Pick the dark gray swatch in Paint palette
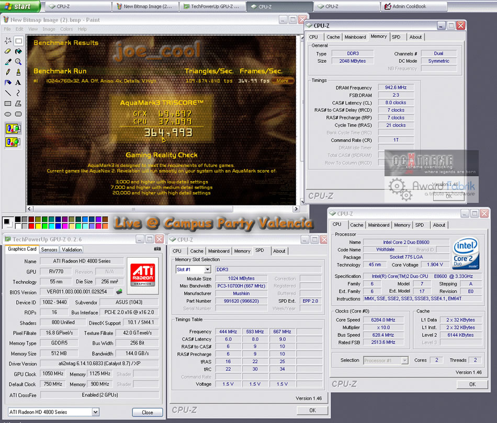The height and width of the screenshot is (423, 497). tap(25, 219)
